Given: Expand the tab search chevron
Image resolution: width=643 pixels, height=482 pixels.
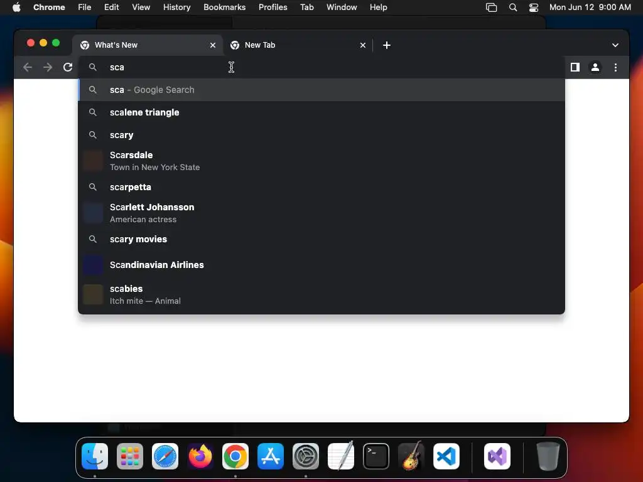Looking at the screenshot, I should point(615,45).
